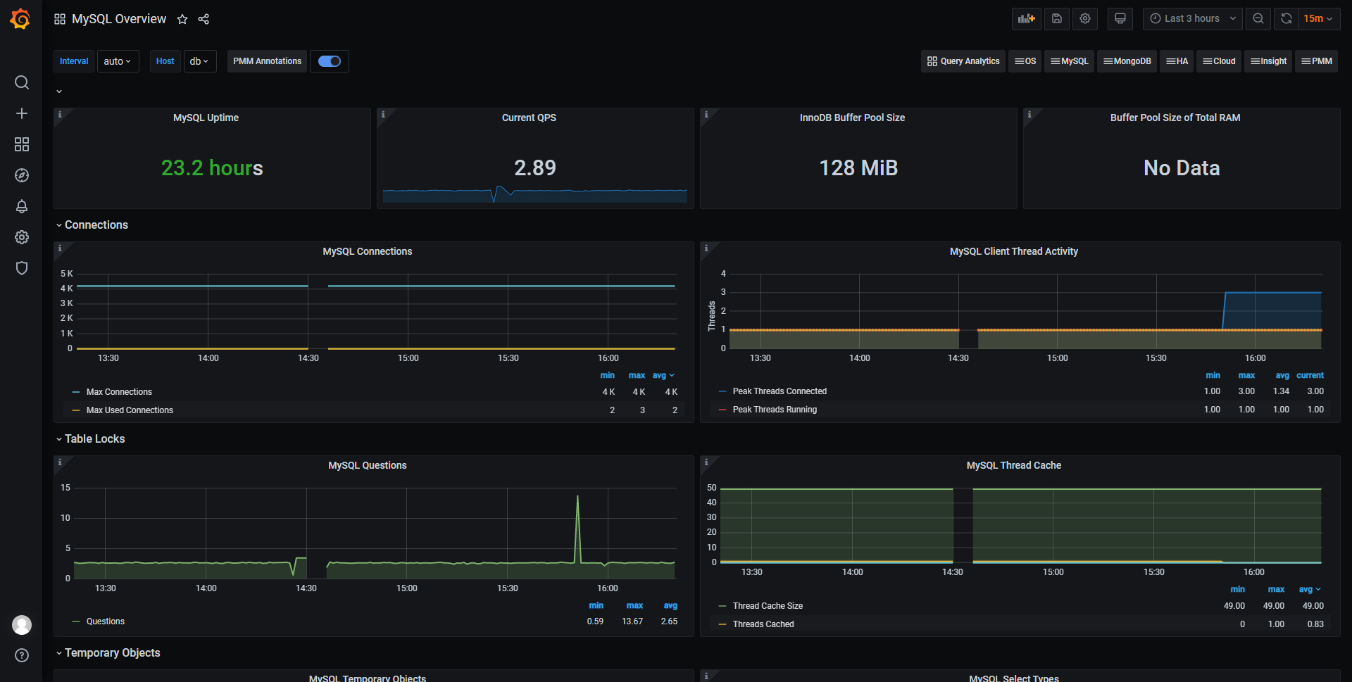Share the dashboard via share icon
Screen dimensions: 1352x682
click(204, 19)
